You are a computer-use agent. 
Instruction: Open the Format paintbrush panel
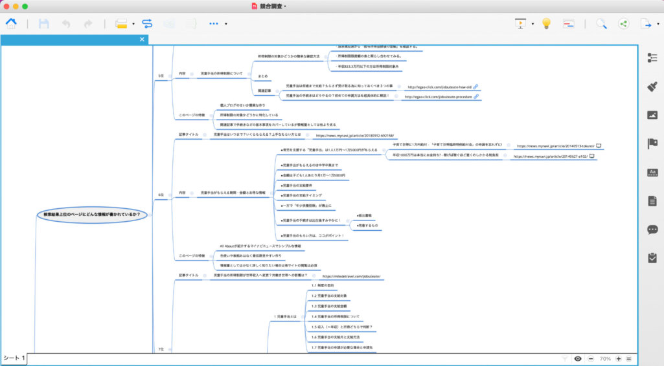coord(652,87)
